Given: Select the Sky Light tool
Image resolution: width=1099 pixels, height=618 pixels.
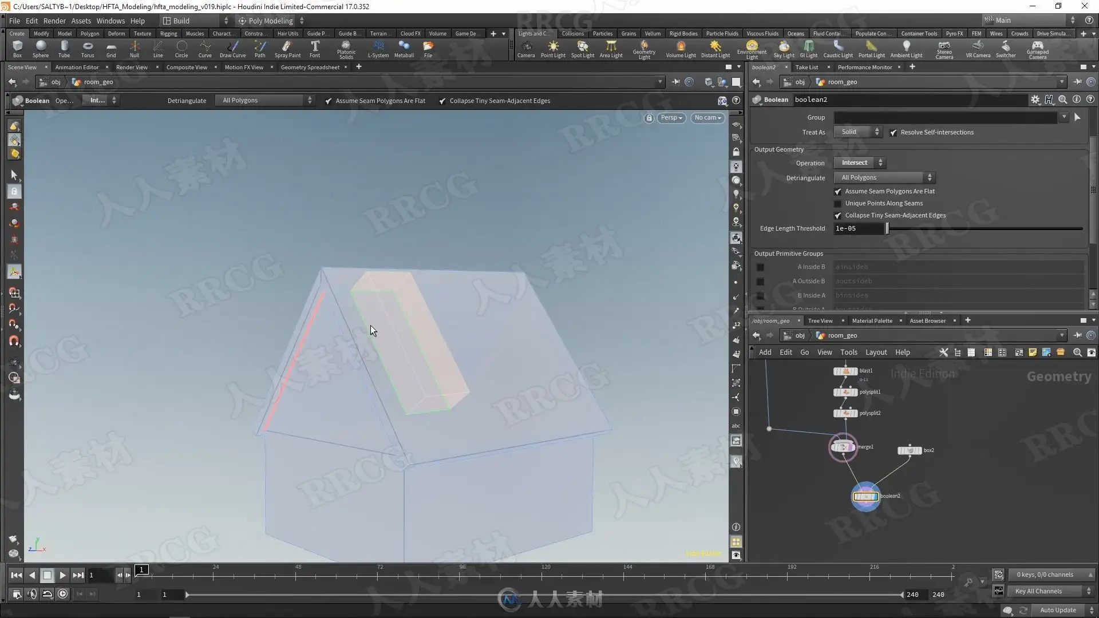Looking at the screenshot, I should [x=784, y=49].
